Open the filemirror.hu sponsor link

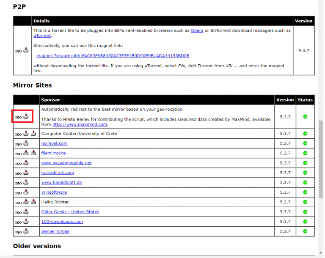pos(54,153)
